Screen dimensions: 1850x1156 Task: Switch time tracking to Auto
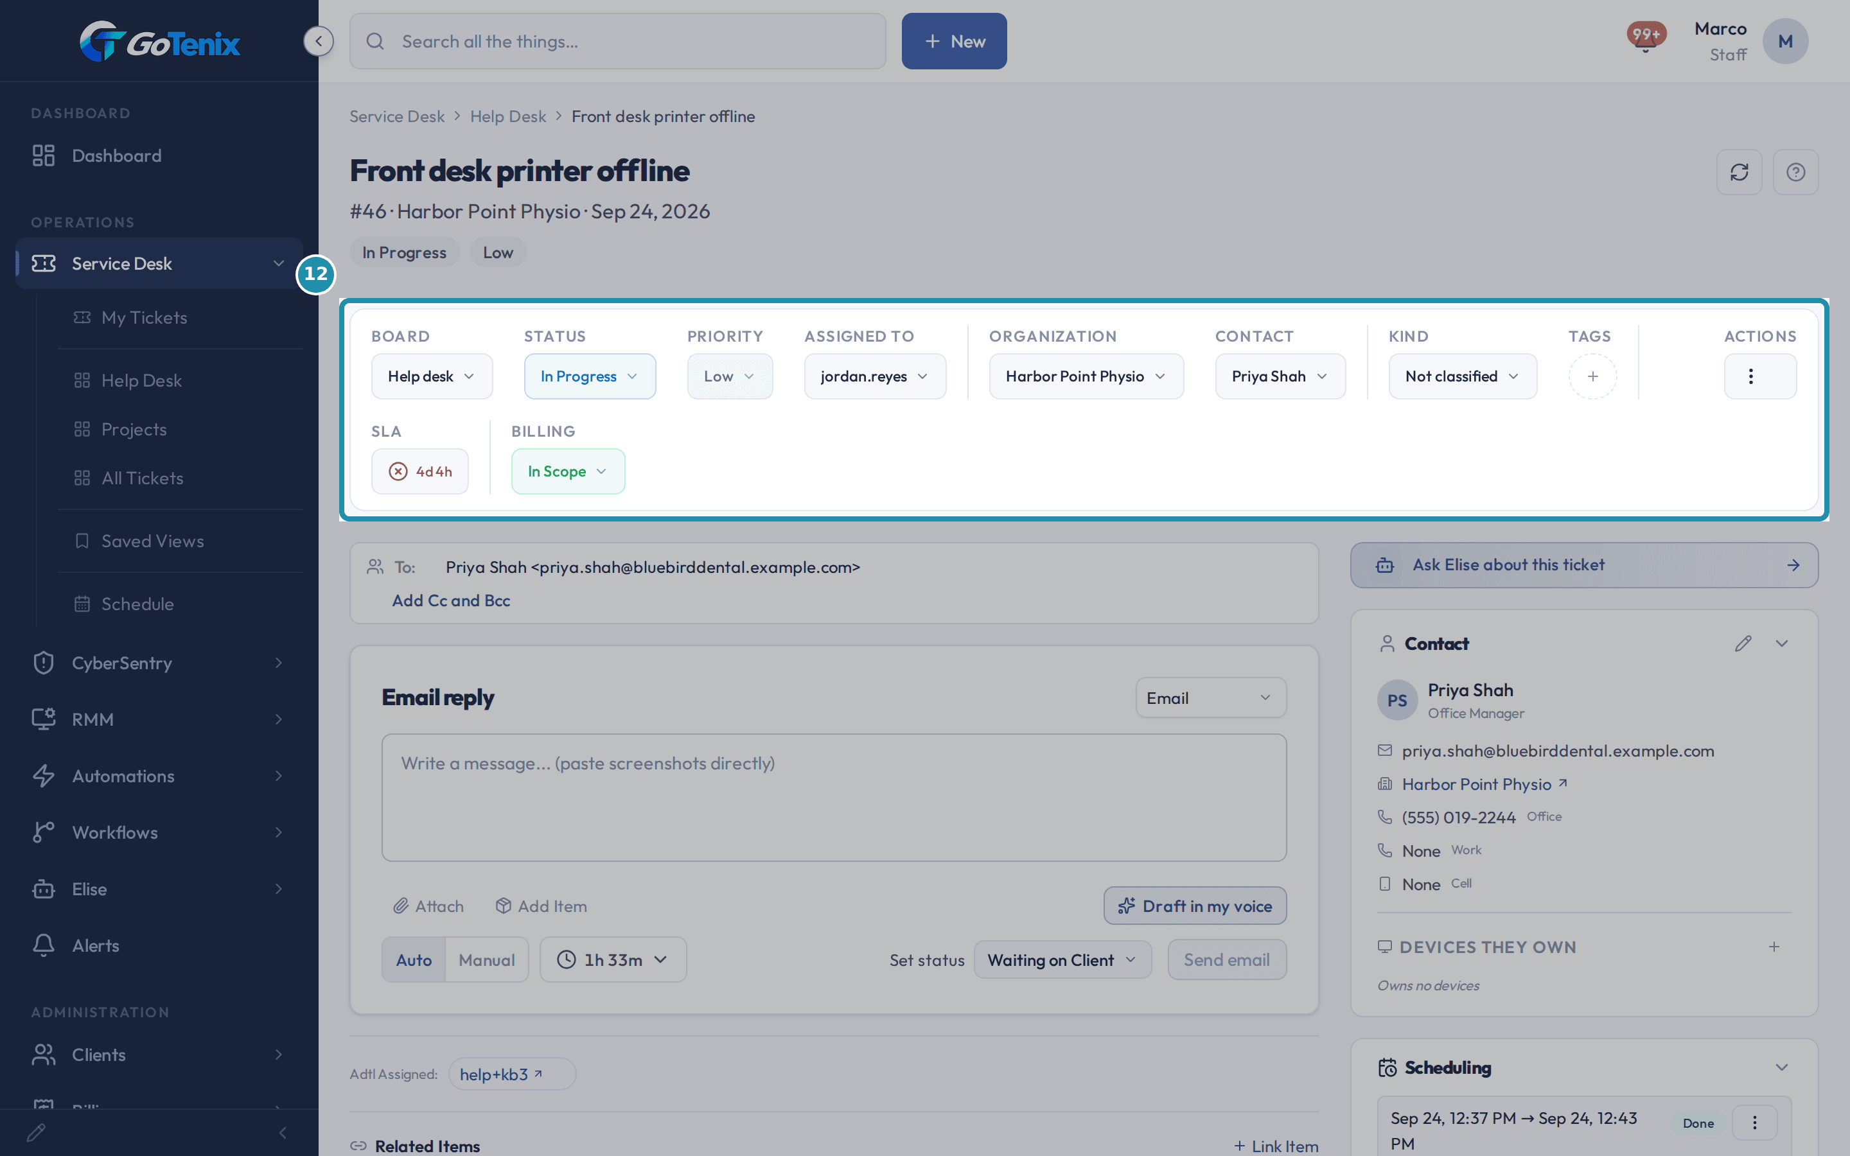click(414, 959)
